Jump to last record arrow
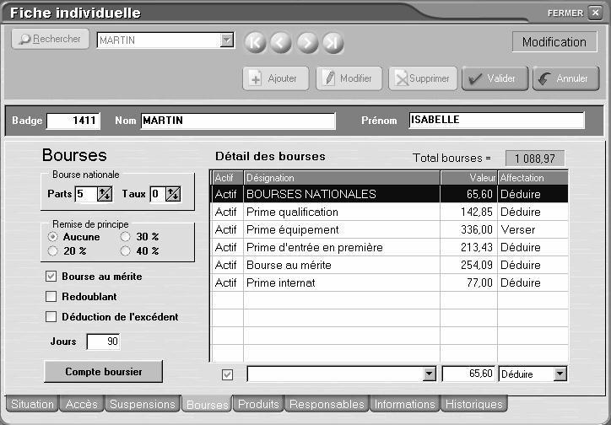Viewport: 611px width, 425px height. pos(333,42)
